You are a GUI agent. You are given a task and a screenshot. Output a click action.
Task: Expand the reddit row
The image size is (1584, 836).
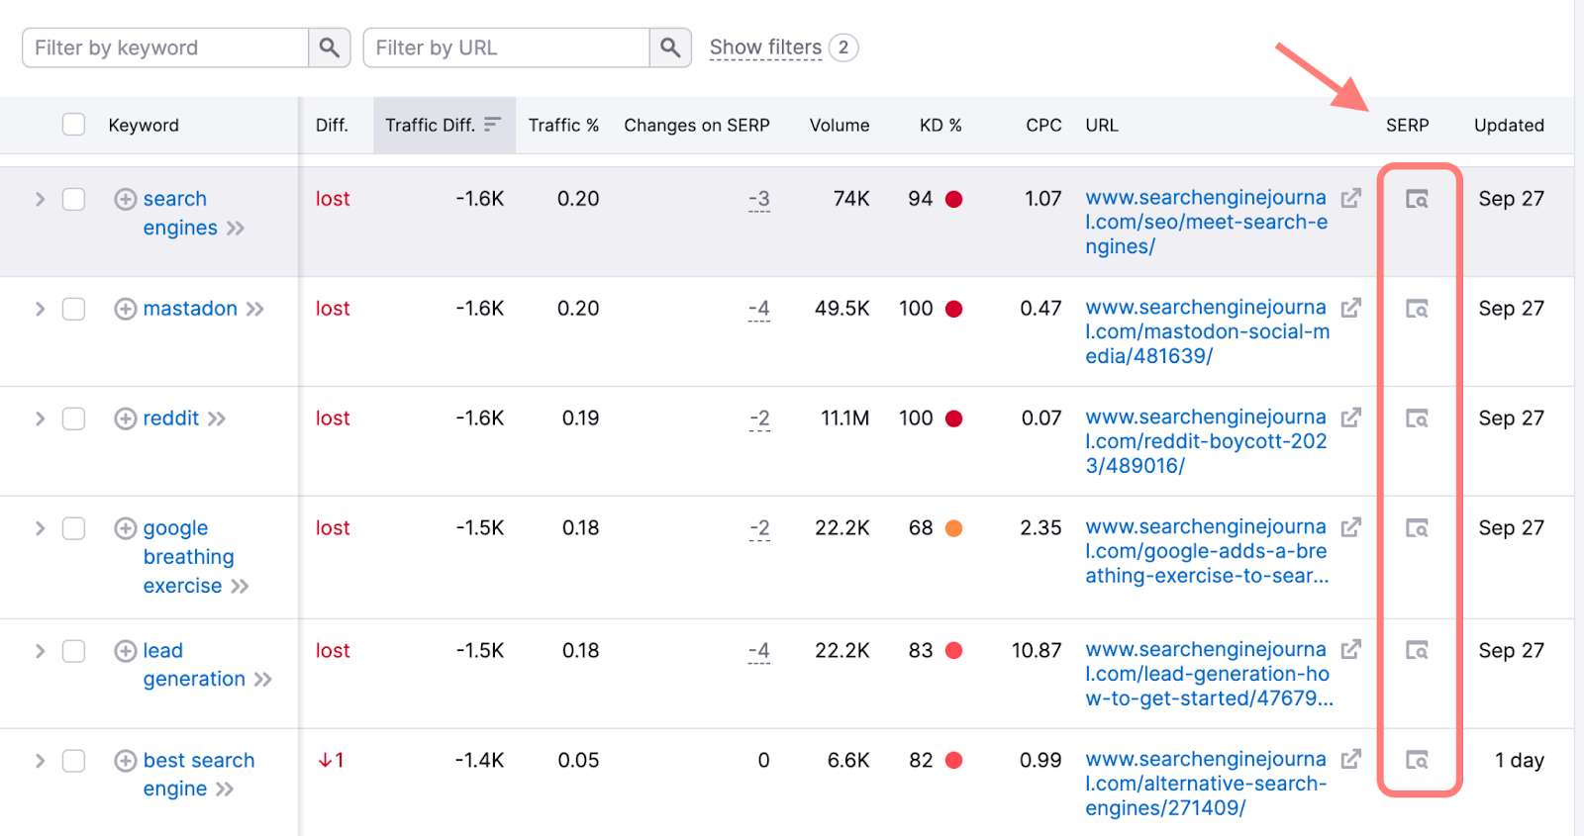[40, 418]
